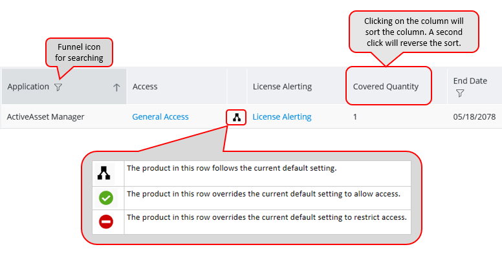
Task: Click the ascending sort arrow in Application header
Action: tap(116, 87)
